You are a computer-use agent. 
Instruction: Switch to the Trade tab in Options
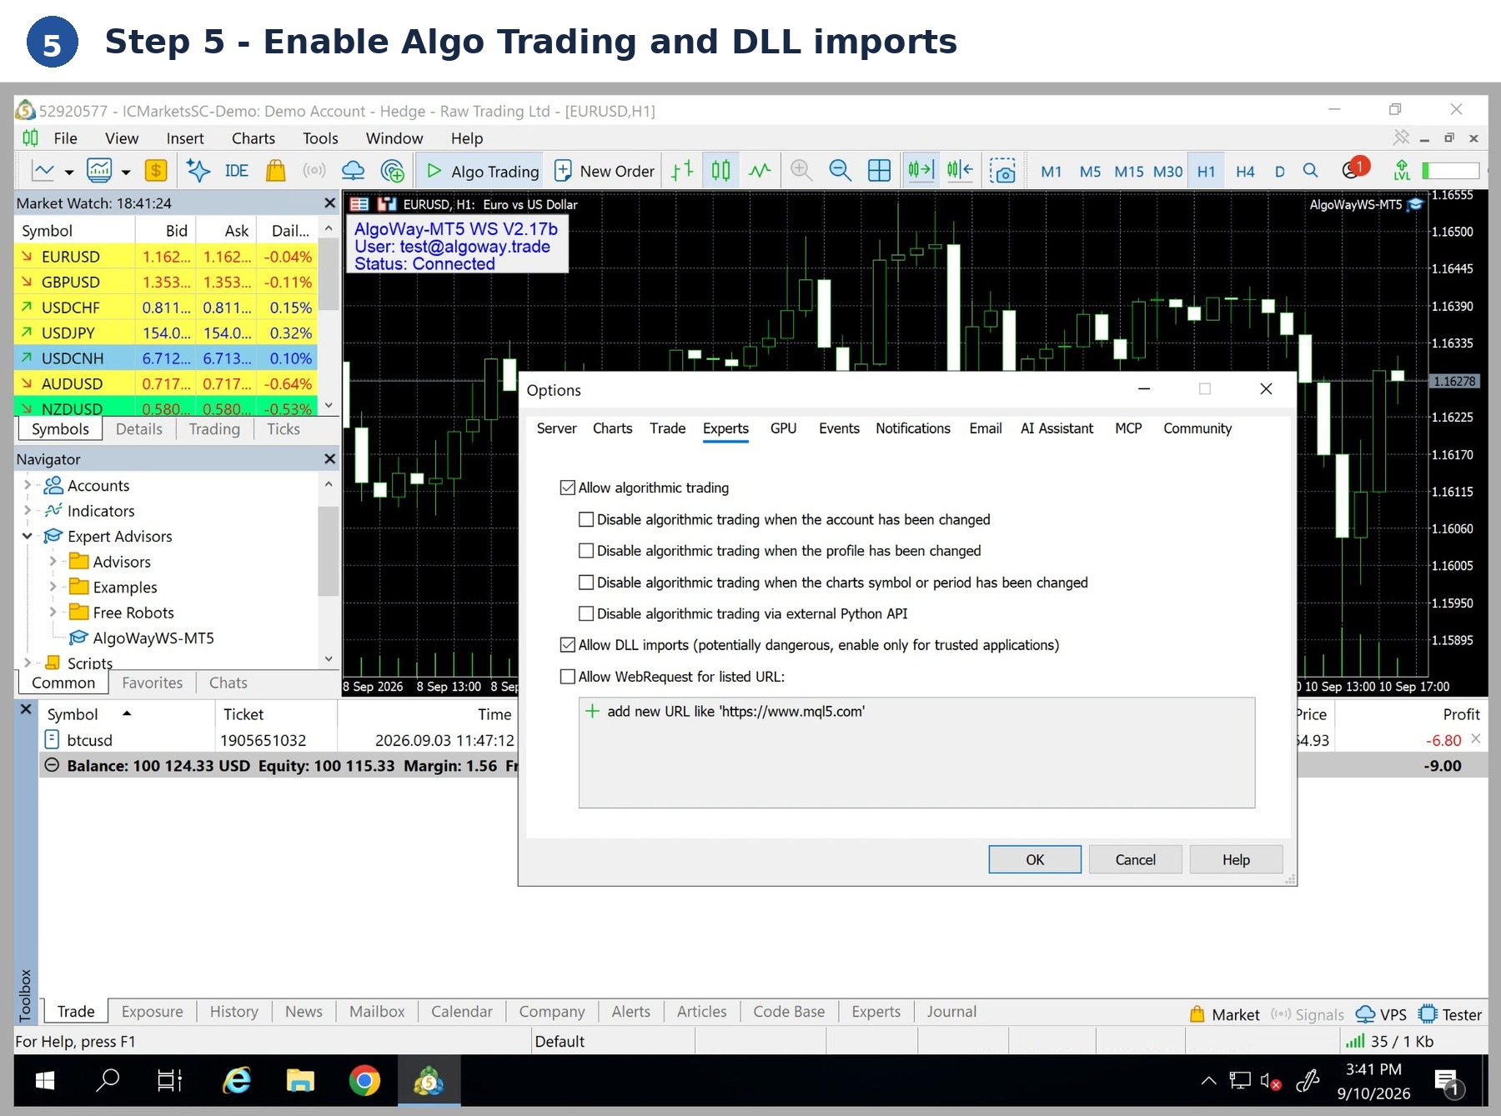(x=667, y=428)
